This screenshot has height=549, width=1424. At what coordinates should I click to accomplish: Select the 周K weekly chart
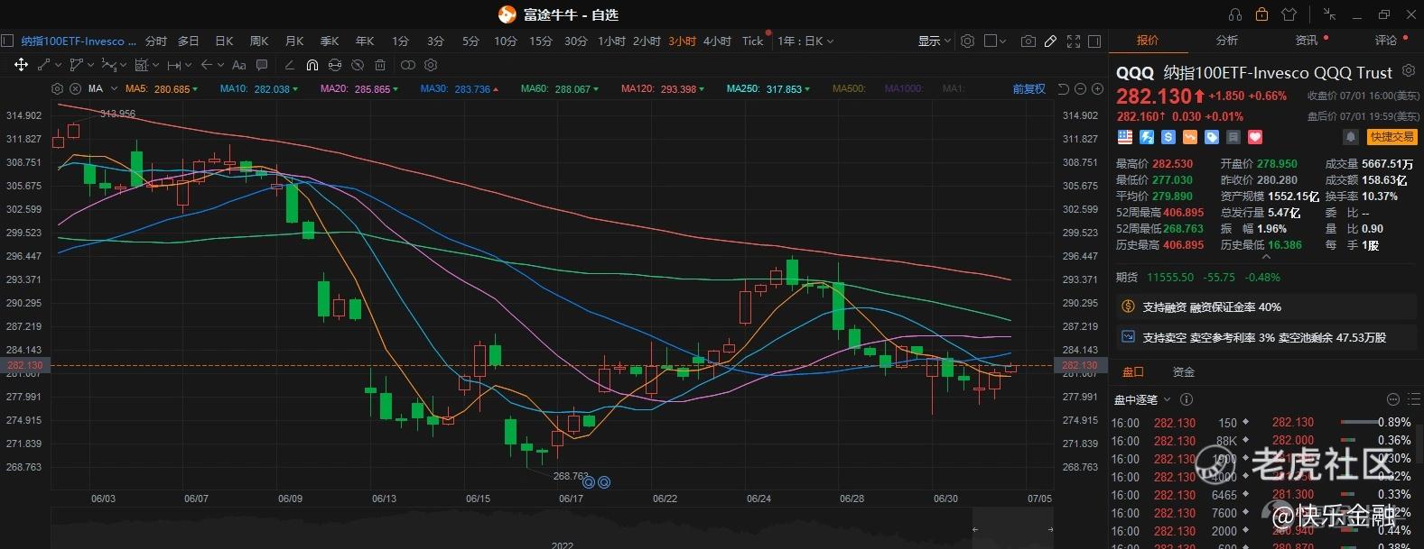coord(259,41)
